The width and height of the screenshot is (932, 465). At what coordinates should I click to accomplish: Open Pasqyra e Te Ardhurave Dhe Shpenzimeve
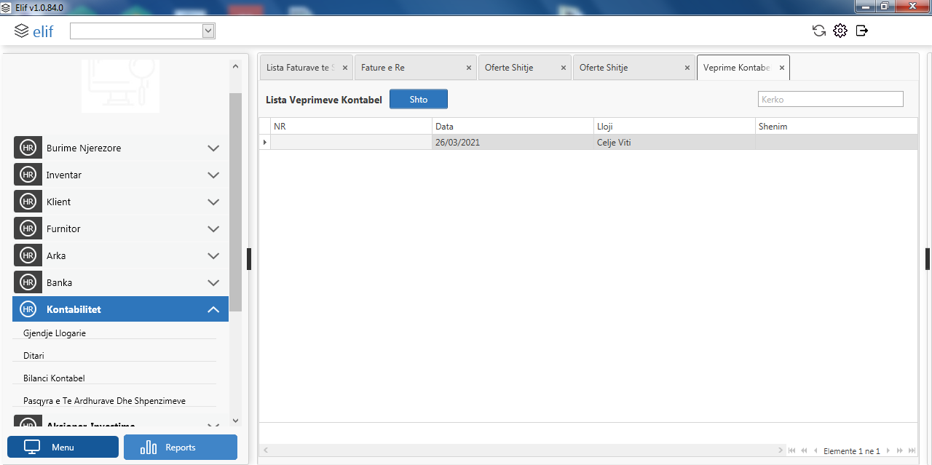(104, 401)
